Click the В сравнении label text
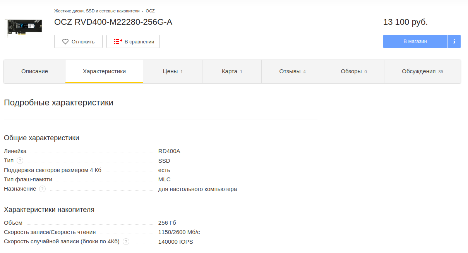468x253 pixels. (x=139, y=41)
